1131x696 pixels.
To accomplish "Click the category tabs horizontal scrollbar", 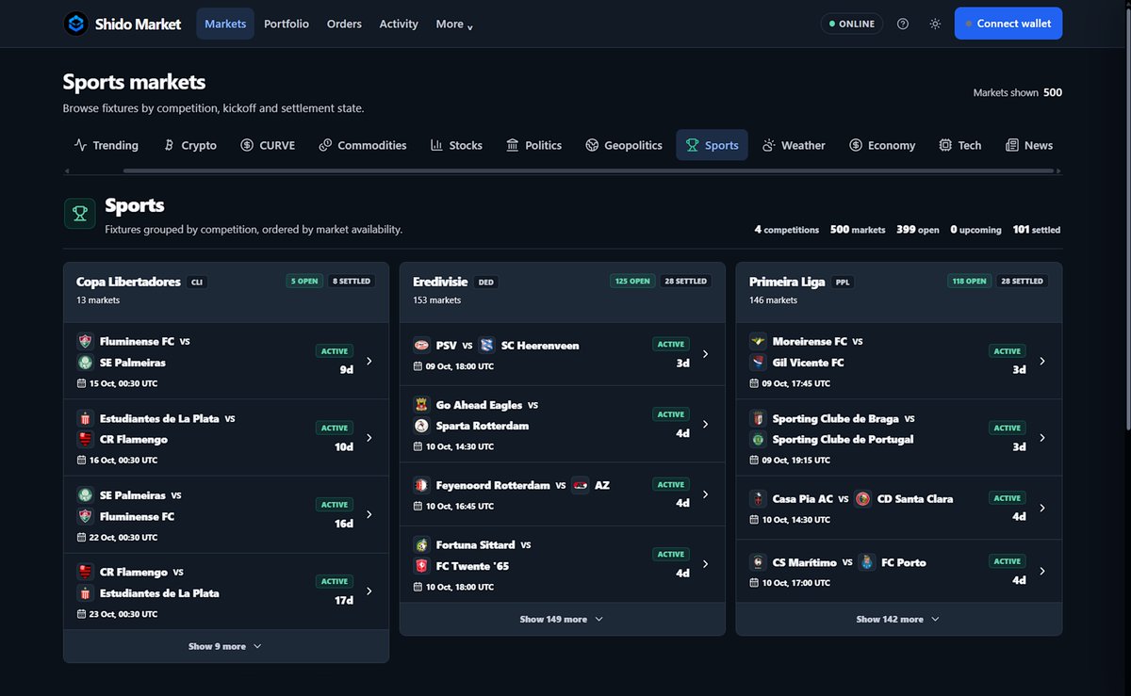I will coord(588,170).
